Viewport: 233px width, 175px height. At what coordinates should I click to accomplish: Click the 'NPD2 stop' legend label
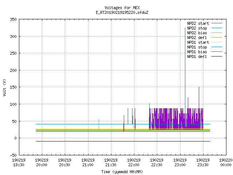[197, 28]
